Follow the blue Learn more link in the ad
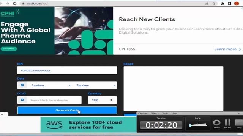 point(228,49)
